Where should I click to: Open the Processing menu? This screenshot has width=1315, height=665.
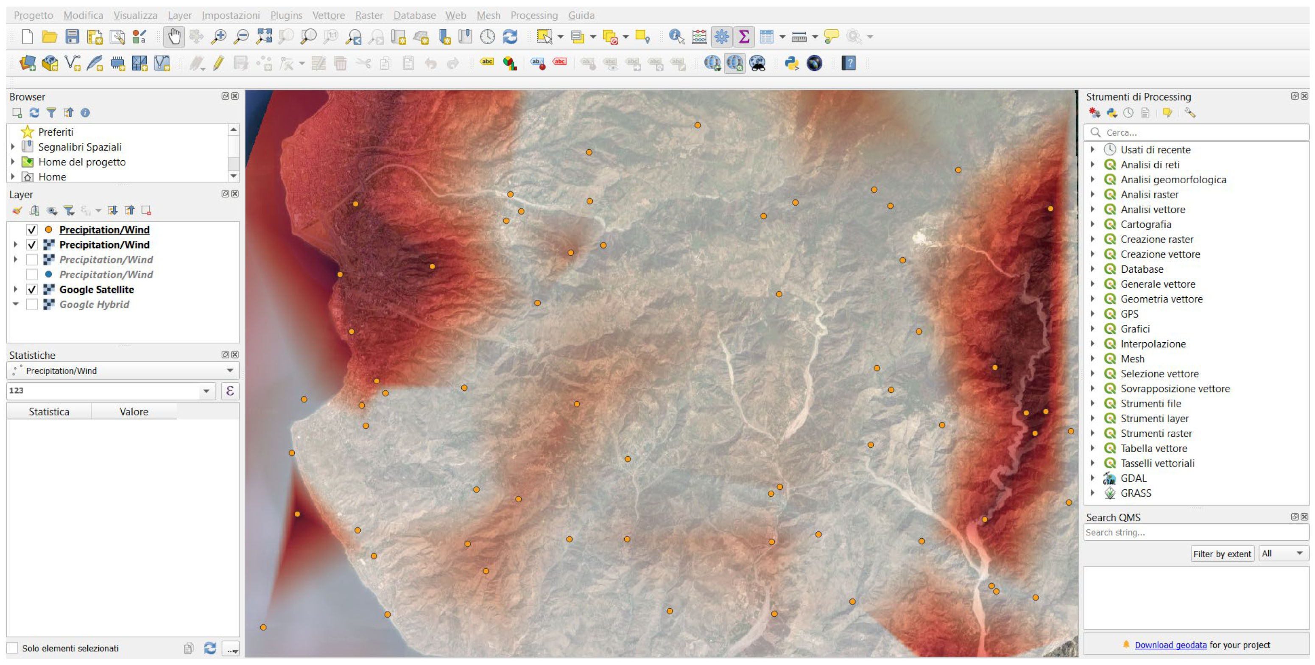tap(534, 15)
